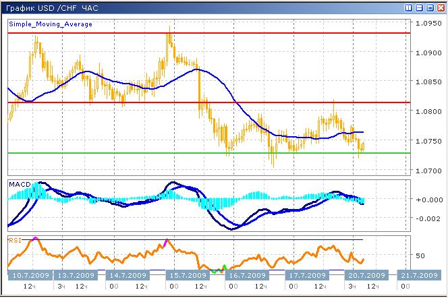This screenshot has height=298, width=448.
Task: Click the Simple_Moving_Average indicator label
Action: tap(51, 24)
